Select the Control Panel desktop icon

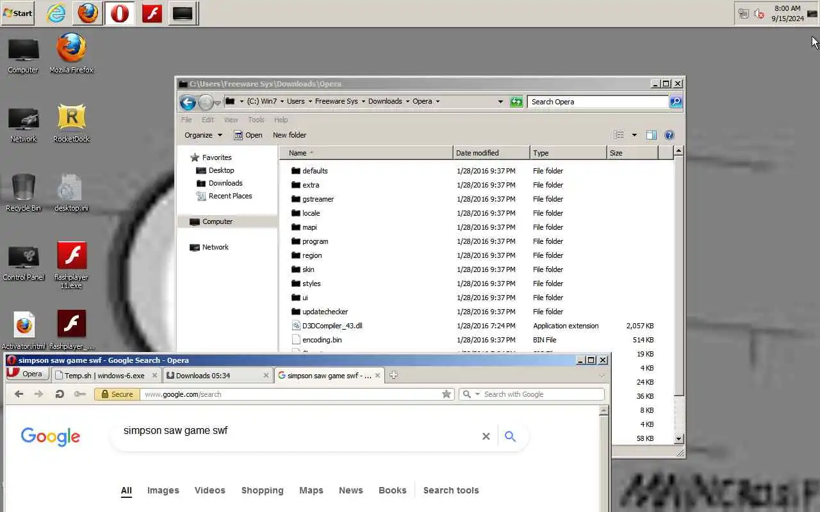23,262
